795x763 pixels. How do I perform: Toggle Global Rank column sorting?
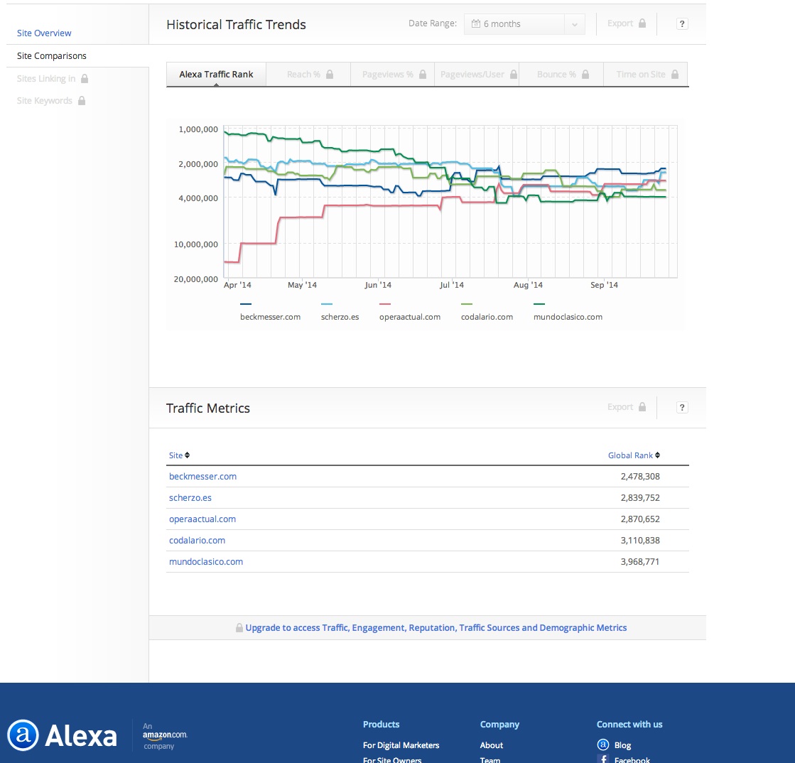[x=658, y=455]
